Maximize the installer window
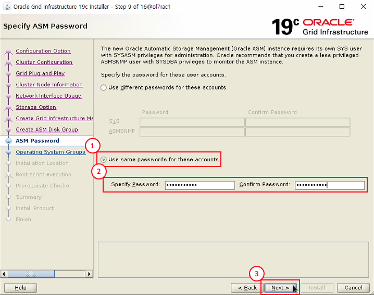Image resolution: width=374 pixels, height=295 pixels. pyautogui.click(x=342, y=6)
